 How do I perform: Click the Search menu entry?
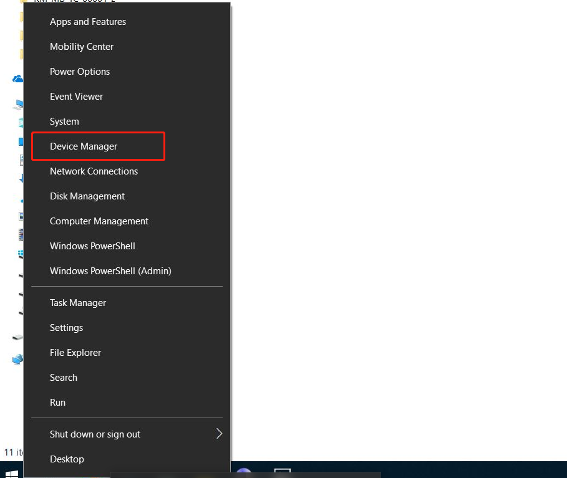pos(64,378)
